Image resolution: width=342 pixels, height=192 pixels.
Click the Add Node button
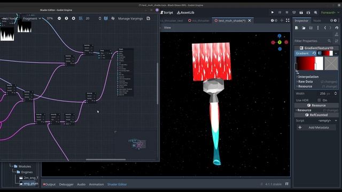pyautogui.click(x=9, y=19)
